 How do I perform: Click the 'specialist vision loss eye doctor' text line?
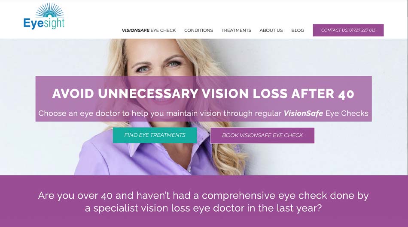coord(203,208)
